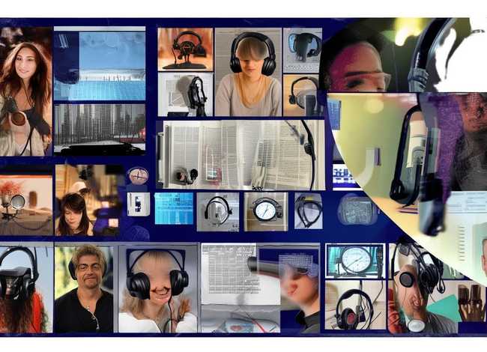Screen dimensions: 487x352
Task: Open the long-haired woman thumbnail at top left
Action: 25,91
